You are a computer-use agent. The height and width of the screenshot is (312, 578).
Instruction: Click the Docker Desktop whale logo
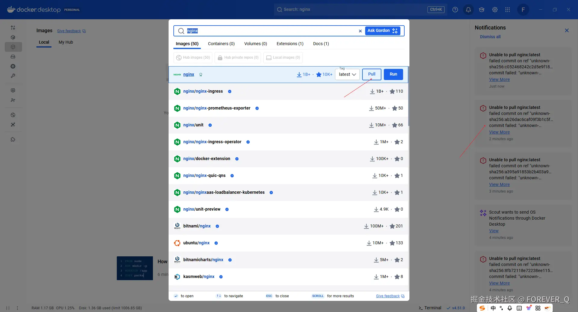pyautogui.click(x=11, y=9)
